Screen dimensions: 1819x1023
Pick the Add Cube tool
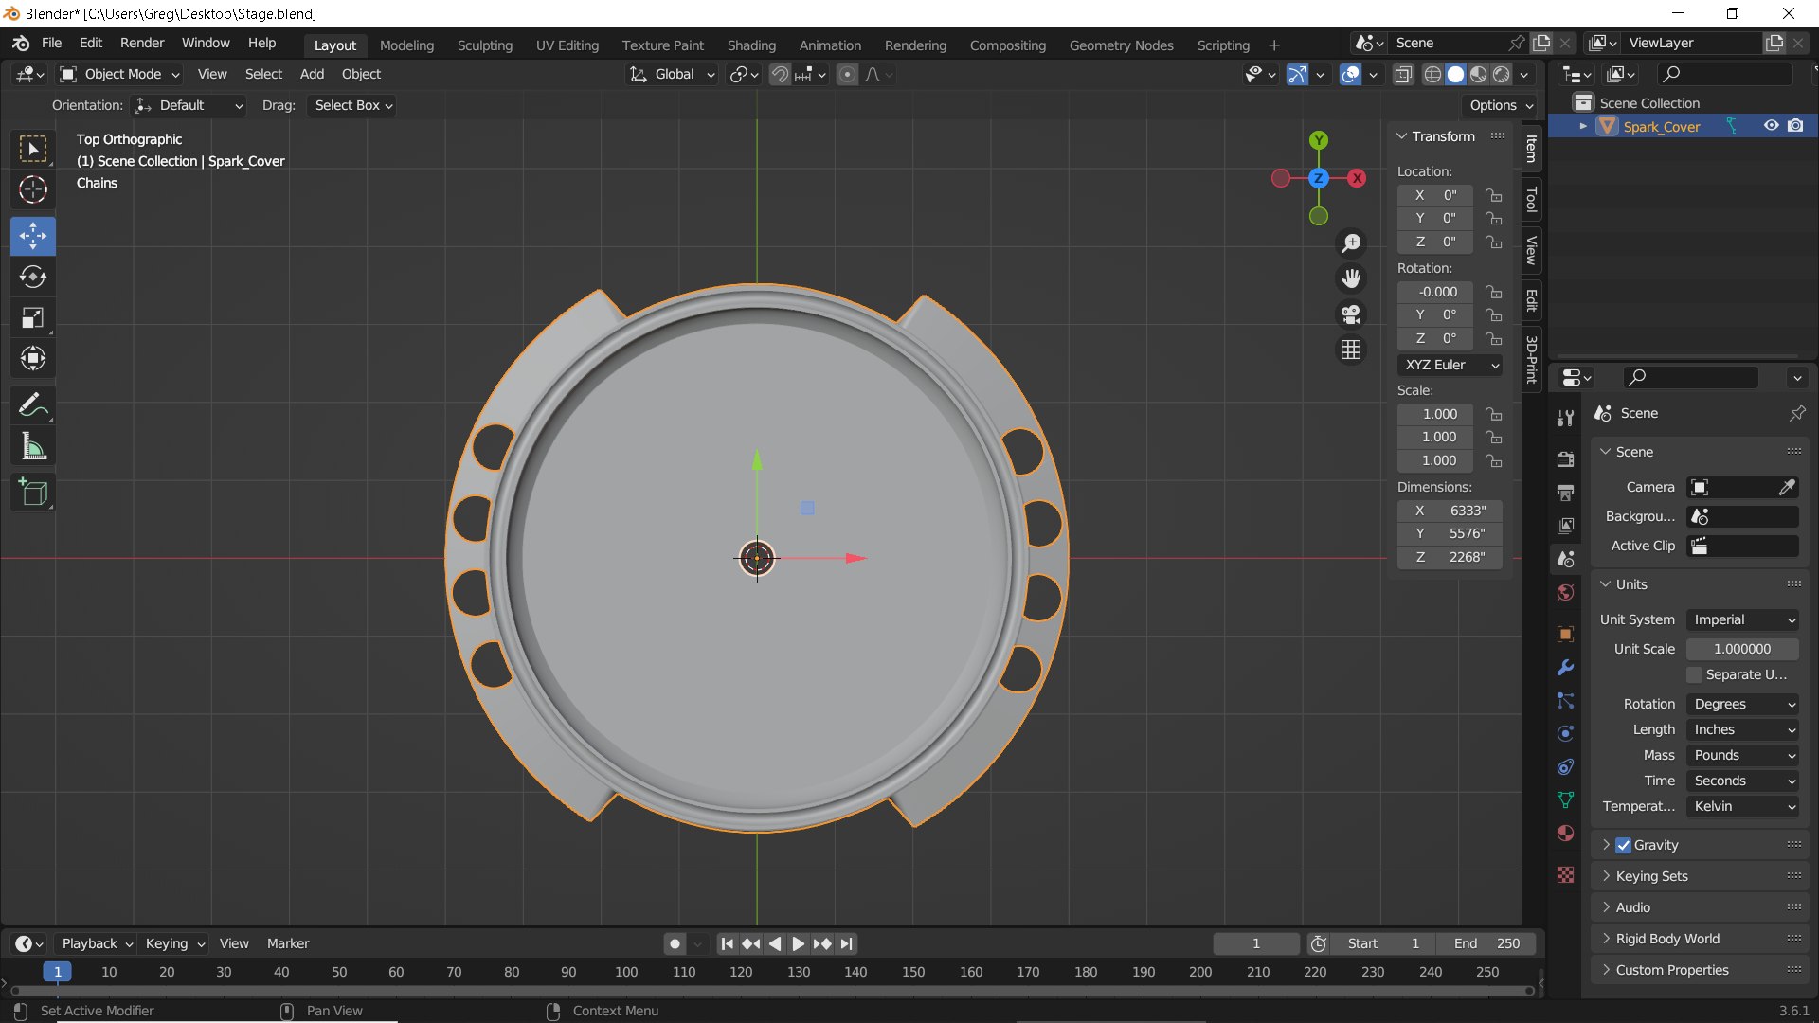(33, 492)
